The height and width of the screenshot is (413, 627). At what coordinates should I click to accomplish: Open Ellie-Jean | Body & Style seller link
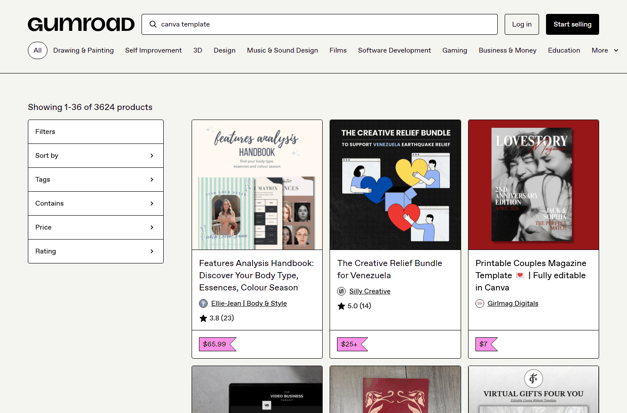click(x=249, y=303)
